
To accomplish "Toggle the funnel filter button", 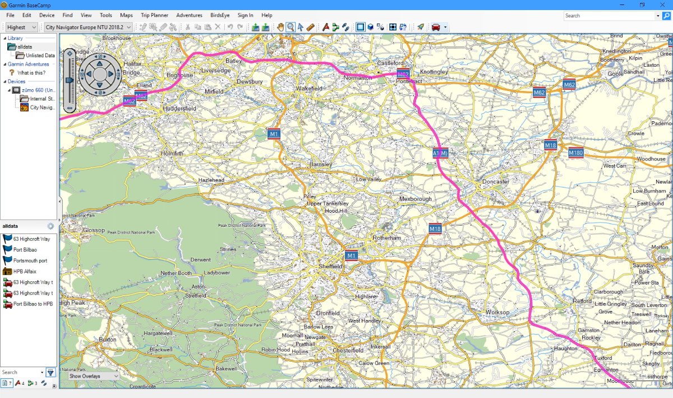I will click(50, 372).
